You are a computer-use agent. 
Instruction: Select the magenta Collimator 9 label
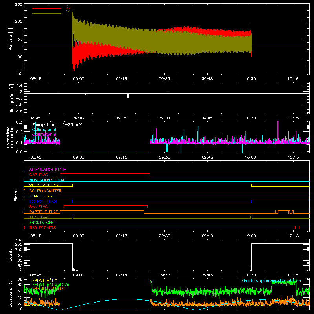coord(44,134)
